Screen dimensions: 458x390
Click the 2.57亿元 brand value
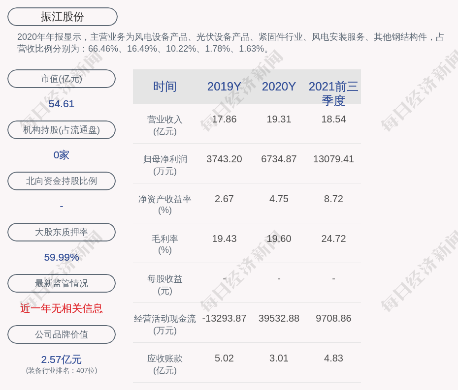[62, 360]
